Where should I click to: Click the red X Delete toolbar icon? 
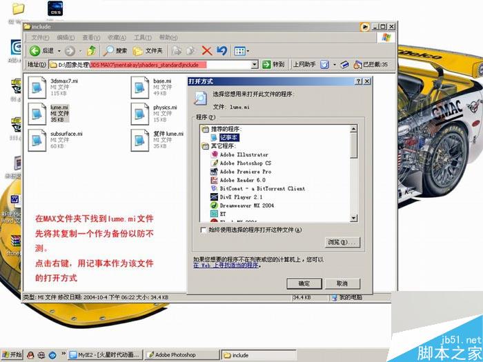(207, 51)
